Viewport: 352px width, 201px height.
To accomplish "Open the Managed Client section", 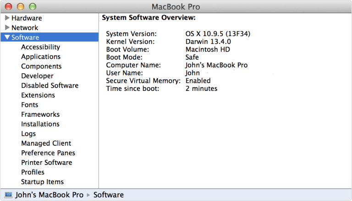I will (x=46, y=143).
